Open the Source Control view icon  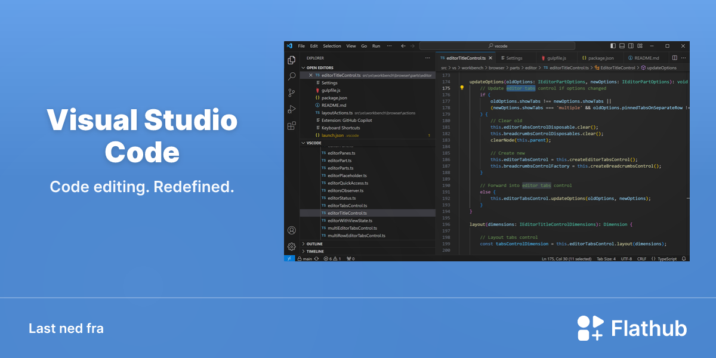point(292,92)
